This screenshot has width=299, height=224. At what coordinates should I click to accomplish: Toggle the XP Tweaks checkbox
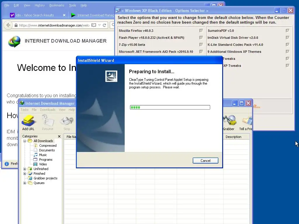(x=288, y=66)
